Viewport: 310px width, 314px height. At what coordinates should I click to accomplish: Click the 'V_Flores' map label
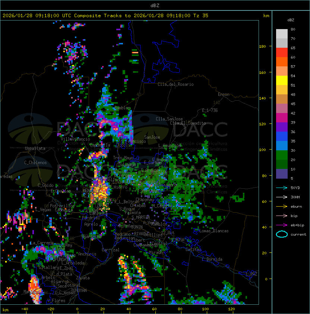(x=56, y=301)
